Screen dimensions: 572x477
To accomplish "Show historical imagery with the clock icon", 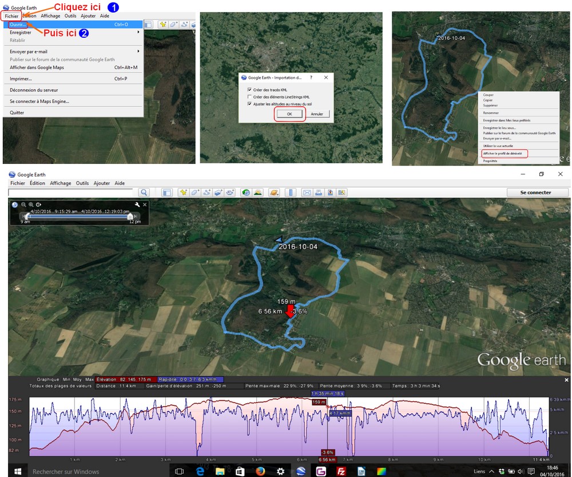I will [x=246, y=193].
